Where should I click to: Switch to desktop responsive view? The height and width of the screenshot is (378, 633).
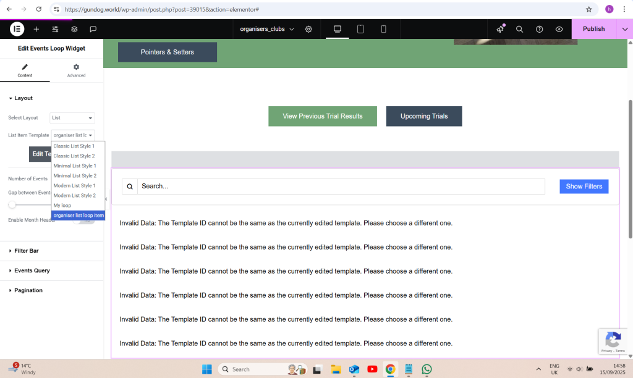pyautogui.click(x=338, y=29)
